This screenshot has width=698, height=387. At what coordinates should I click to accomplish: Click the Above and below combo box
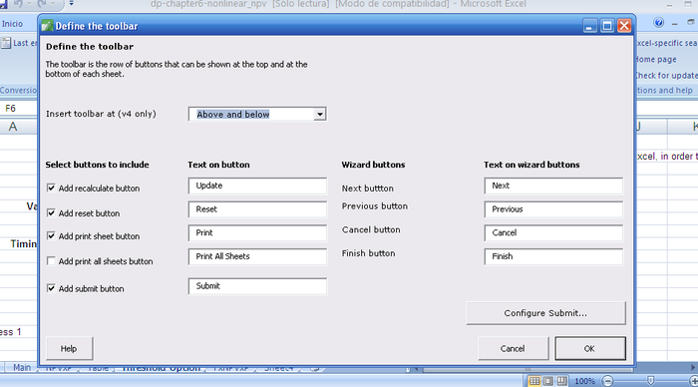coord(257,115)
